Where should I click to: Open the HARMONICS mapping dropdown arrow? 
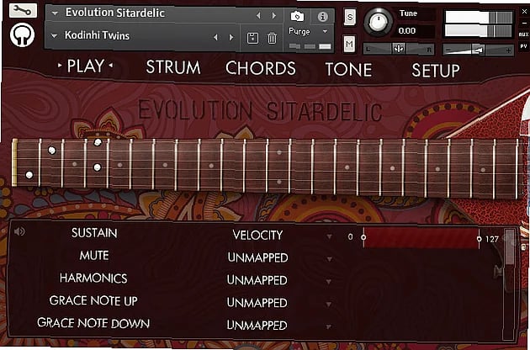click(x=329, y=282)
